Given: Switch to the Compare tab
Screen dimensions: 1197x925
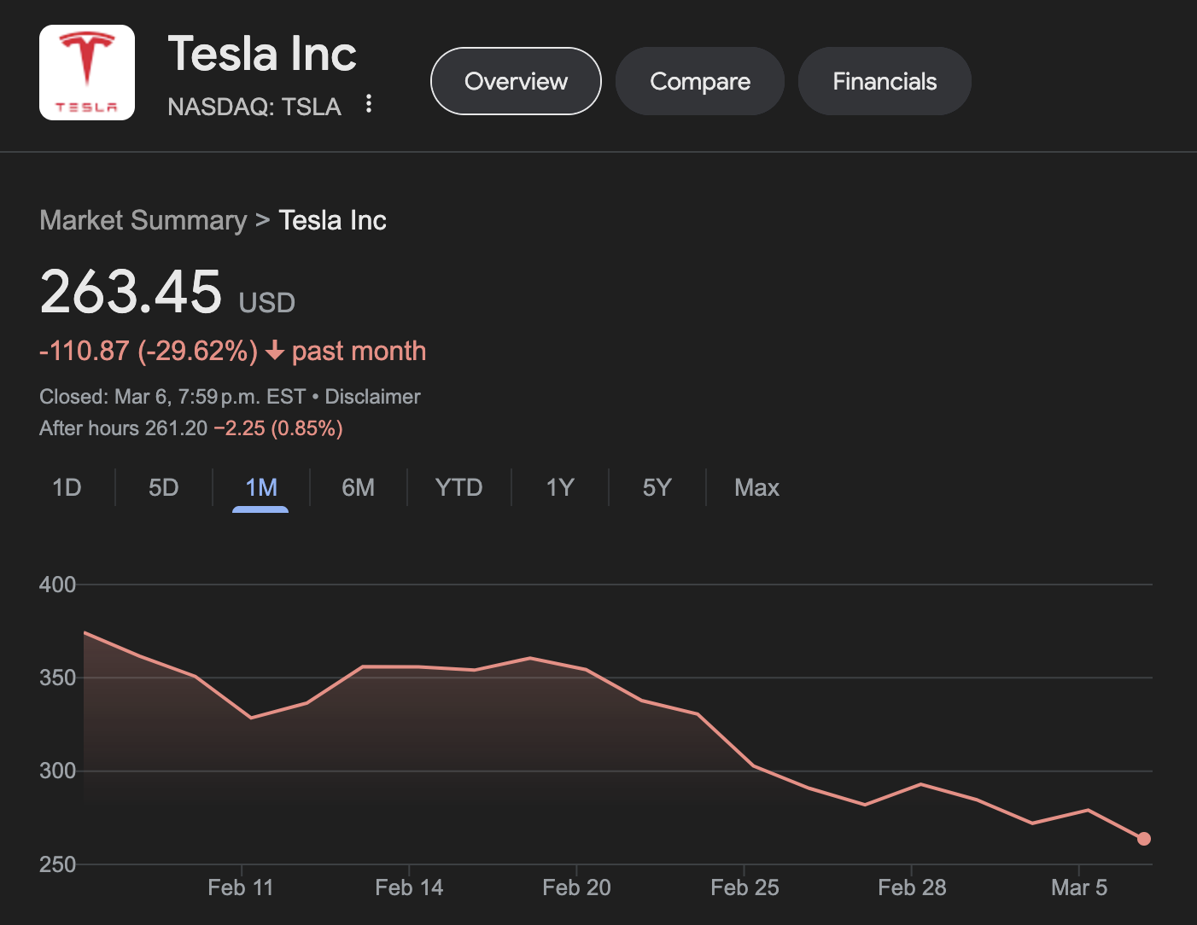Looking at the screenshot, I should (699, 81).
